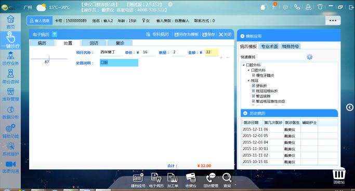Open 加工单 in the bottom dock
355x191 pixels.
click(x=173, y=180)
